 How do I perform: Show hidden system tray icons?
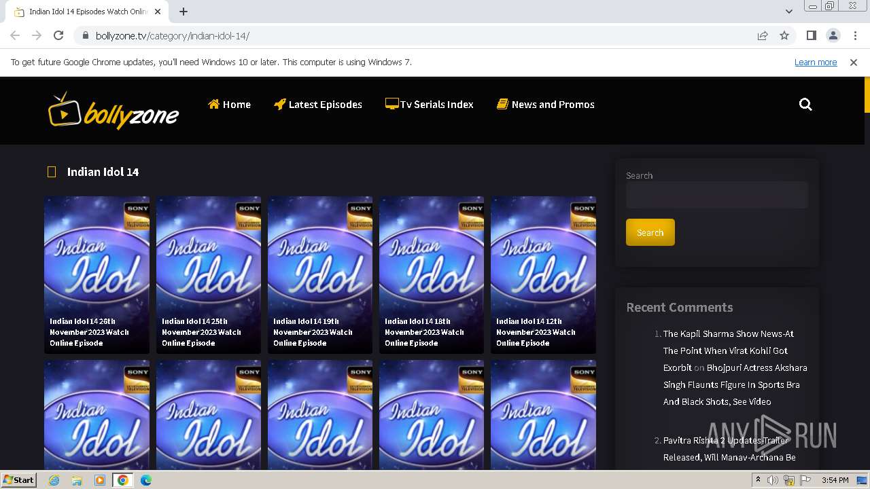pyautogui.click(x=758, y=480)
